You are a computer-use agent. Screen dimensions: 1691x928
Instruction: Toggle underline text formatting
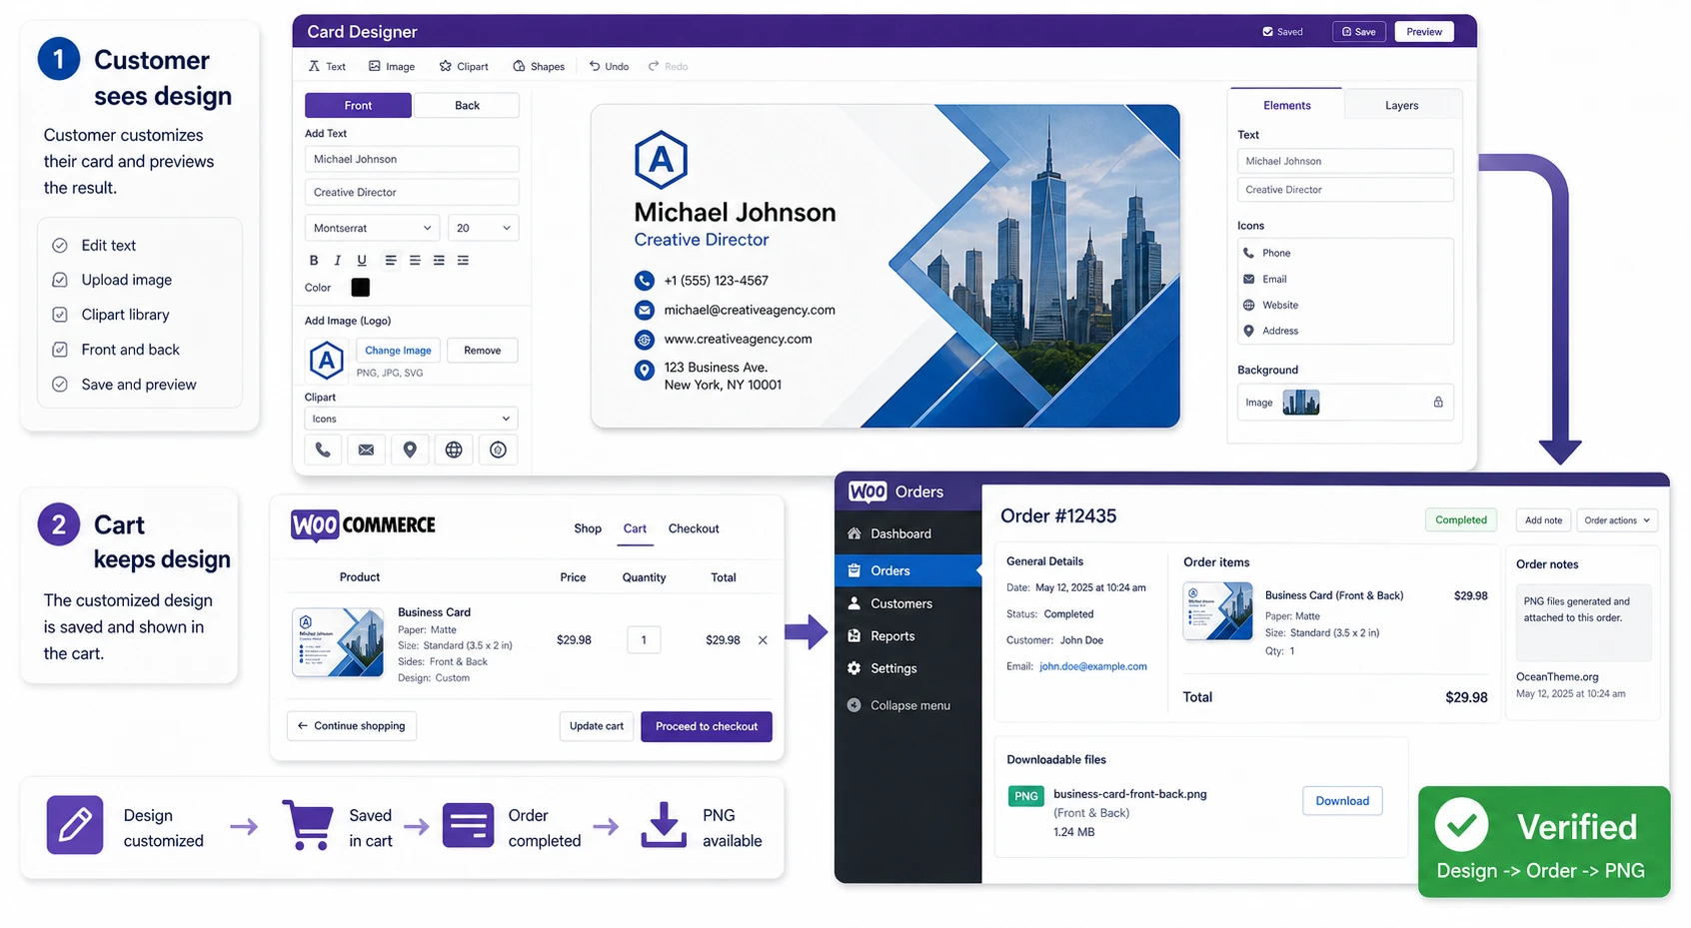tap(362, 261)
